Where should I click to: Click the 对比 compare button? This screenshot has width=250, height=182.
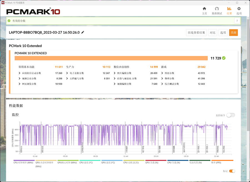click(x=212, y=33)
